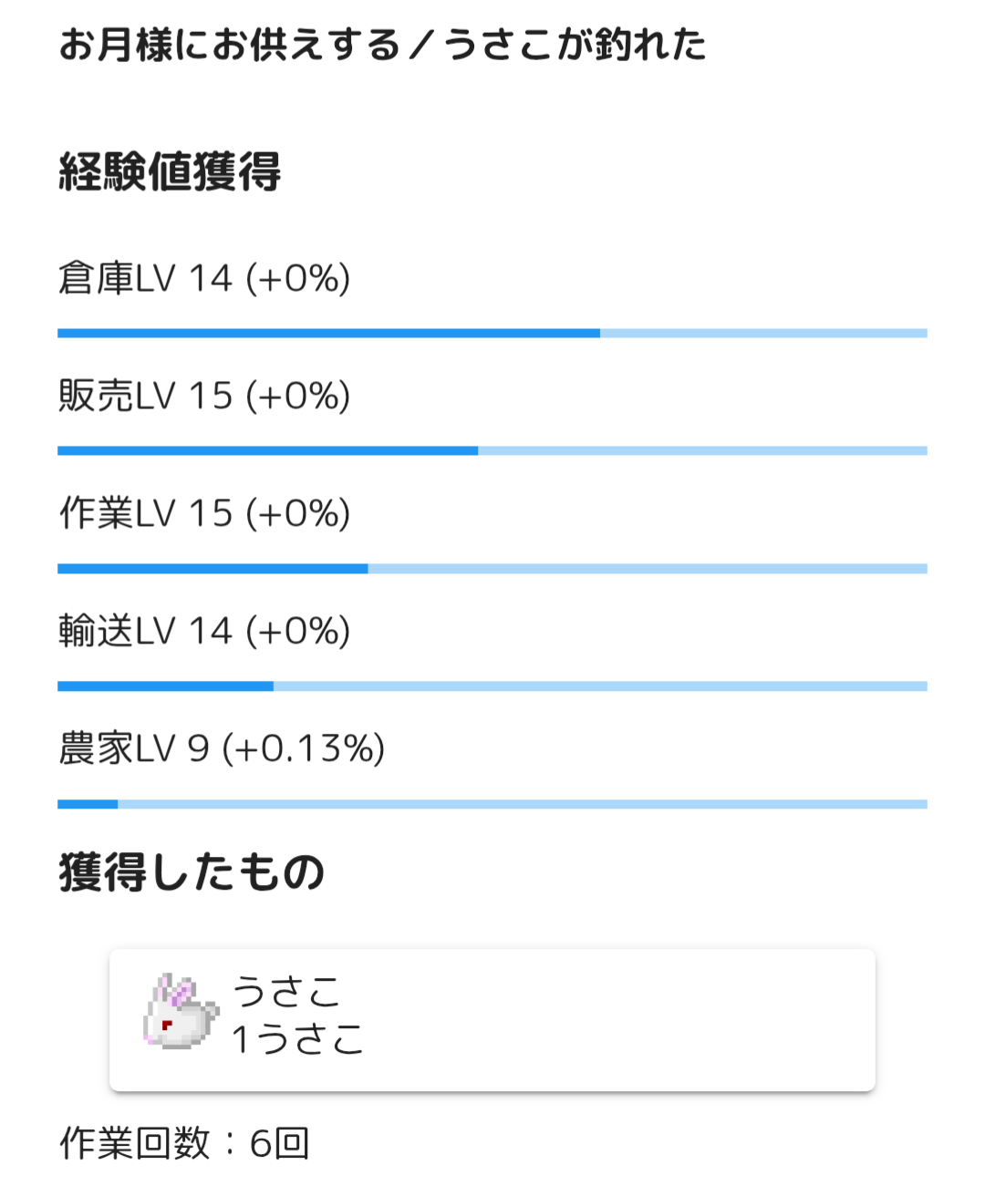Click the white rabbit うさこ icon
Viewport: 985px width, 1196px height.
pos(181,1013)
